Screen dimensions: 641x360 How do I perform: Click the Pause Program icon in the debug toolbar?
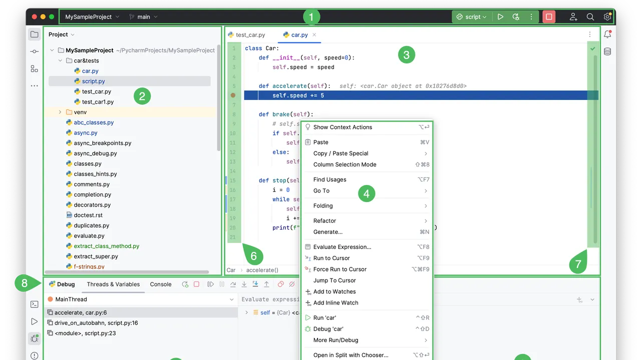[222, 284]
